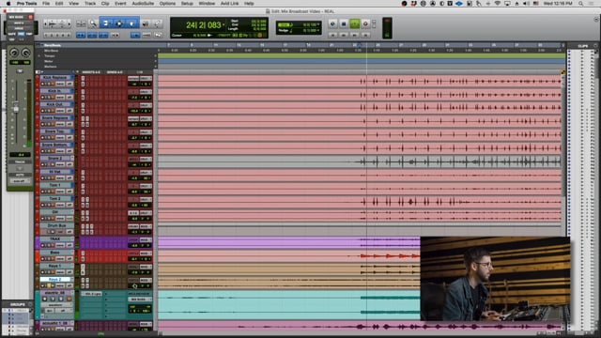Select the Zoomer magnifier tool

[x=93, y=23]
